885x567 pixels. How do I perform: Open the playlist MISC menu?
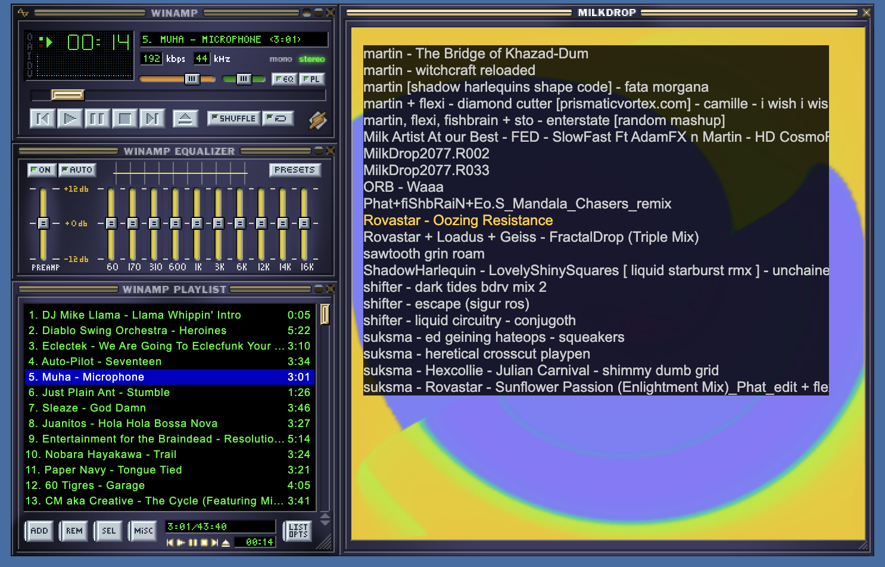point(143,531)
